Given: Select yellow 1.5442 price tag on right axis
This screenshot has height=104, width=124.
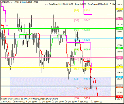Looking at the screenshot, I should [119, 67].
